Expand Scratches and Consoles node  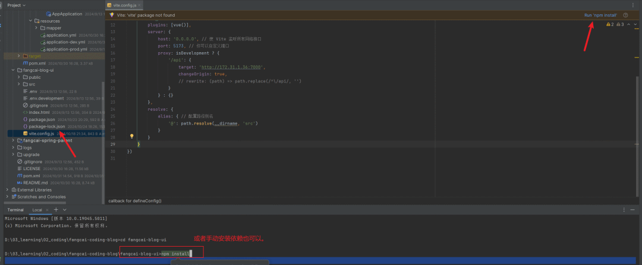coord(7,197)
